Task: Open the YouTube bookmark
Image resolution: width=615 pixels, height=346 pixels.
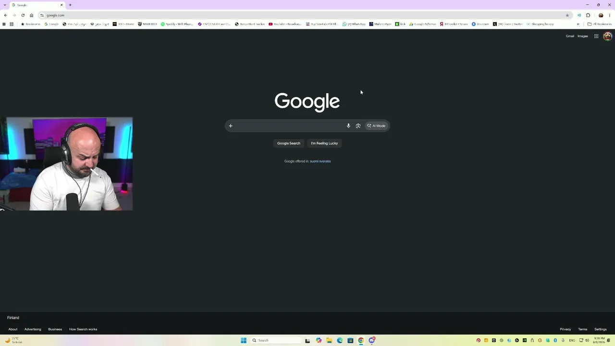Action: click(x=285, y=24)
